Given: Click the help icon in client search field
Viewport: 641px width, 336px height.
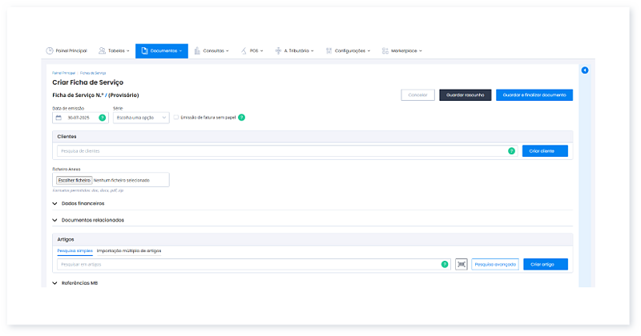Looking at the screenshot, I should click(511, 150).
